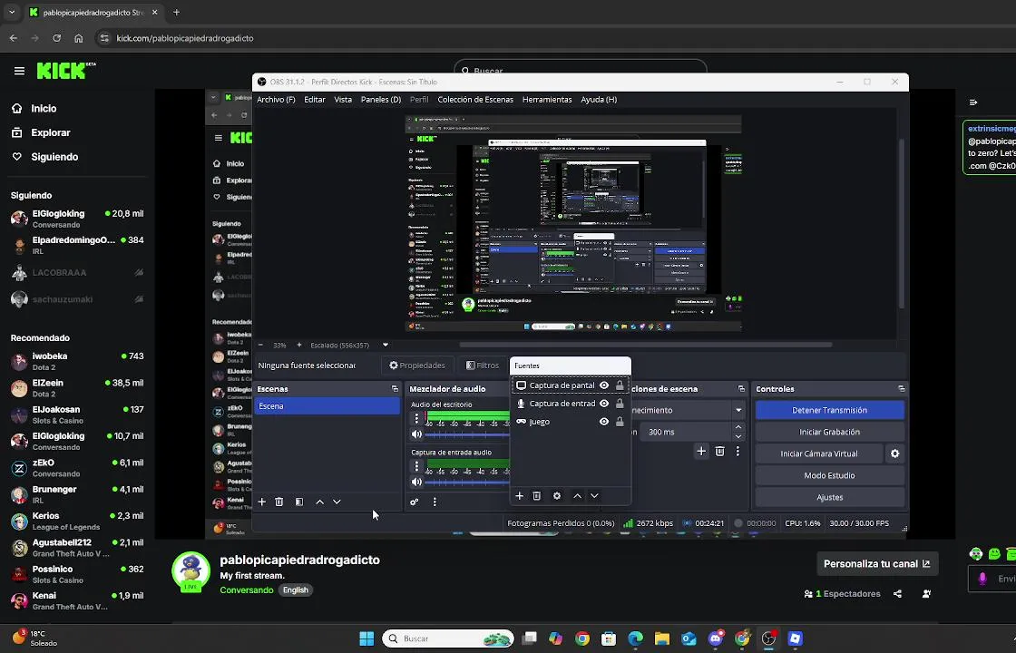The image size is (1016, 653).
Task: Add a new scene in the Escenas panel
Action: [x=262, y=502]
